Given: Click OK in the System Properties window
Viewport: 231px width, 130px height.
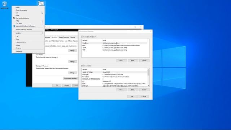Looking at the screenshot, I should tap(57, 85).
